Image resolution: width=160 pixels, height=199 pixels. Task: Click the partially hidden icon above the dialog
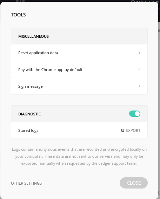click(20, 1)
